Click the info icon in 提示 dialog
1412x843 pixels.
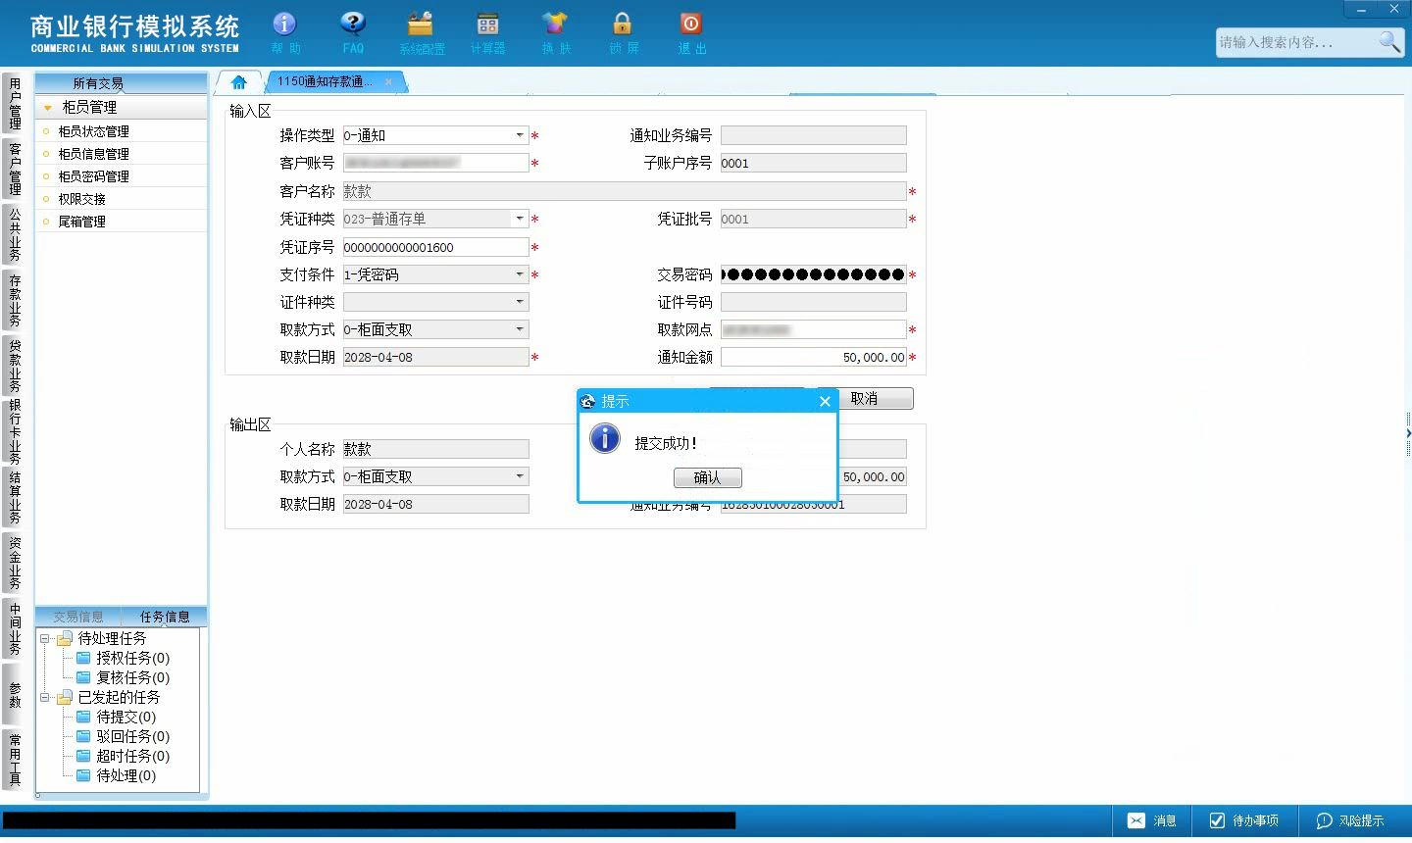pos(605,438)
